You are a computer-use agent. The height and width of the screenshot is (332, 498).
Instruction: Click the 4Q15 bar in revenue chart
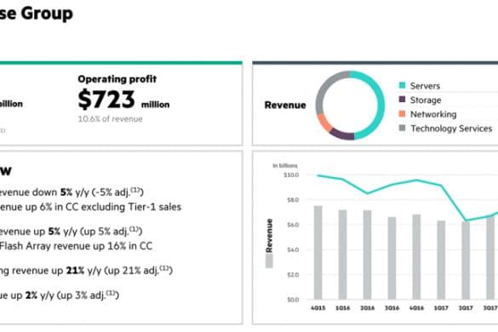click(318, 253)
